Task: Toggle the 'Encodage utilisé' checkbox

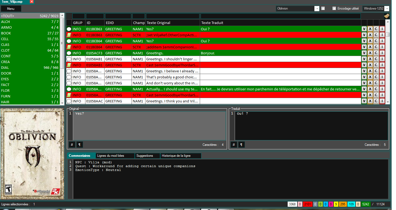Action: tap(334, 8)
